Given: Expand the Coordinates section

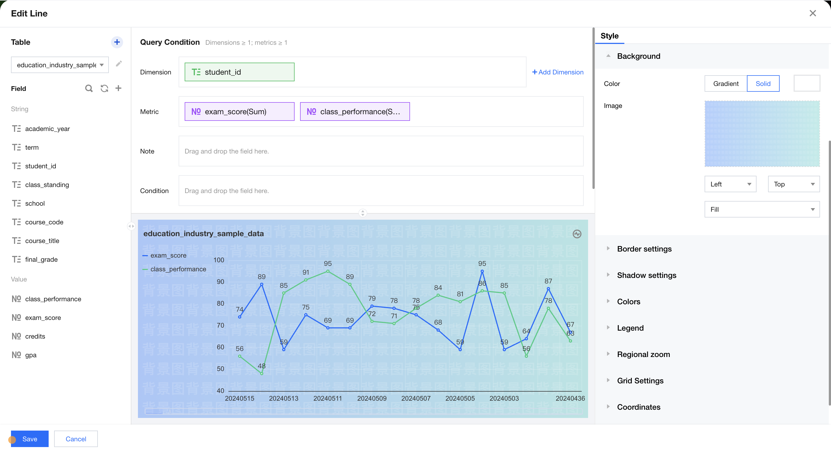Looking at the screenshot, I should click(x=608, y=407).
